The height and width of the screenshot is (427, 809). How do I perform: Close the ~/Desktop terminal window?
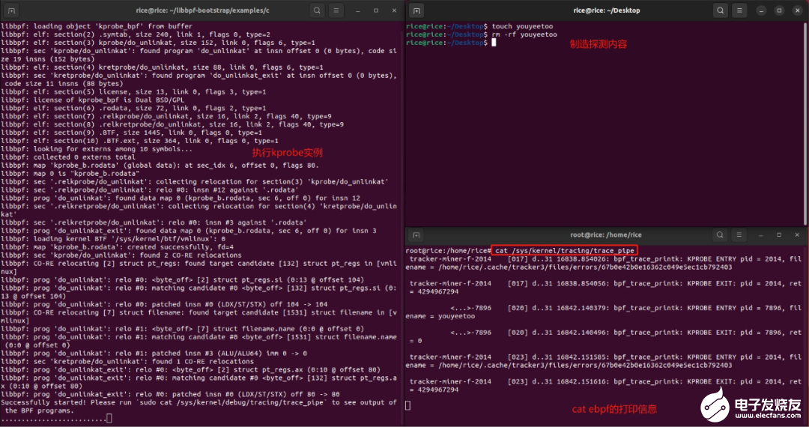coord(797,10)
